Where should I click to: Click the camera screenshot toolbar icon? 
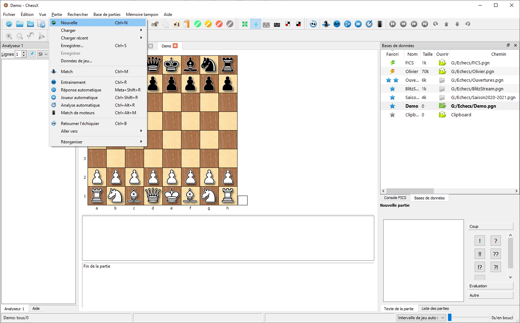click(176, 24)
